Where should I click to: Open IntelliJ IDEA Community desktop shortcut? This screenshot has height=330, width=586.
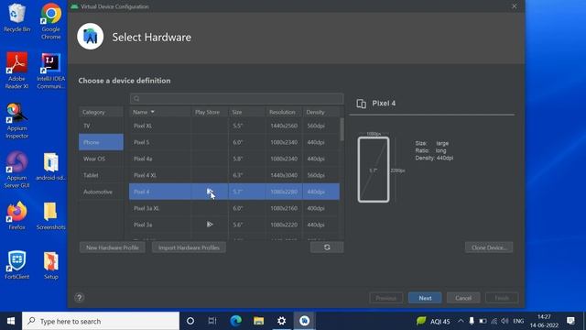click(x=51, y=70)
